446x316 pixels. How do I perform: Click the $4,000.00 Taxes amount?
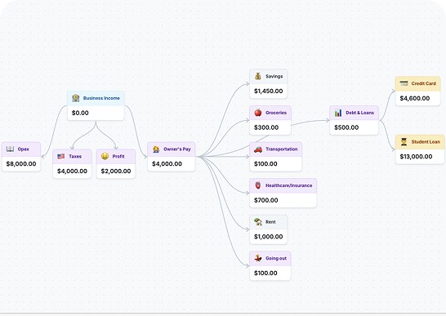(x=72, y=171)
